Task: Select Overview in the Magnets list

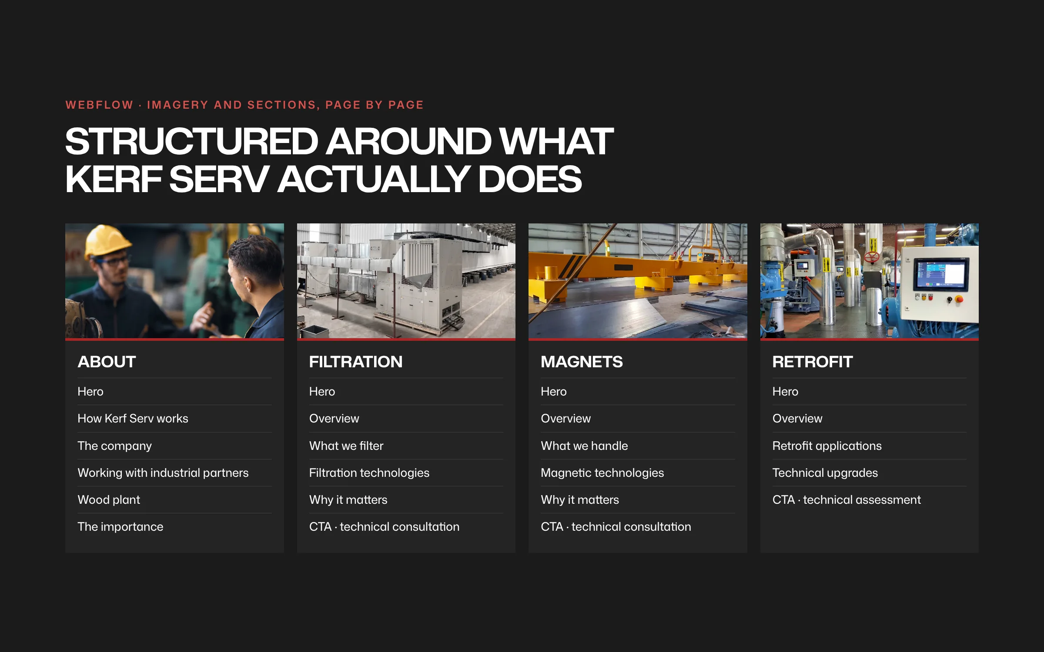Action: point(638,419)
